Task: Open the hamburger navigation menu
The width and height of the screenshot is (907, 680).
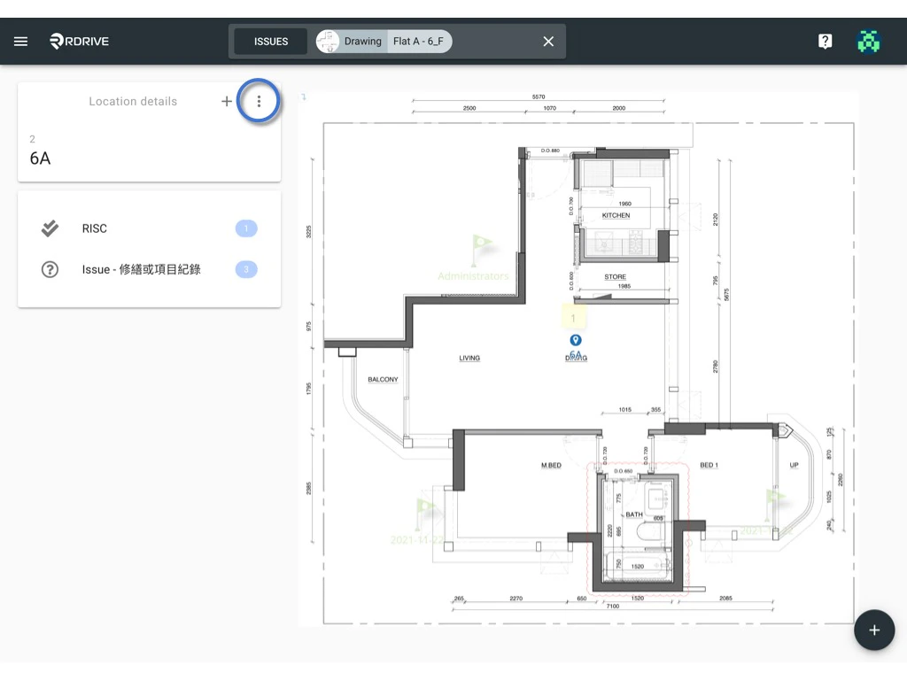Action: (21, 41)
